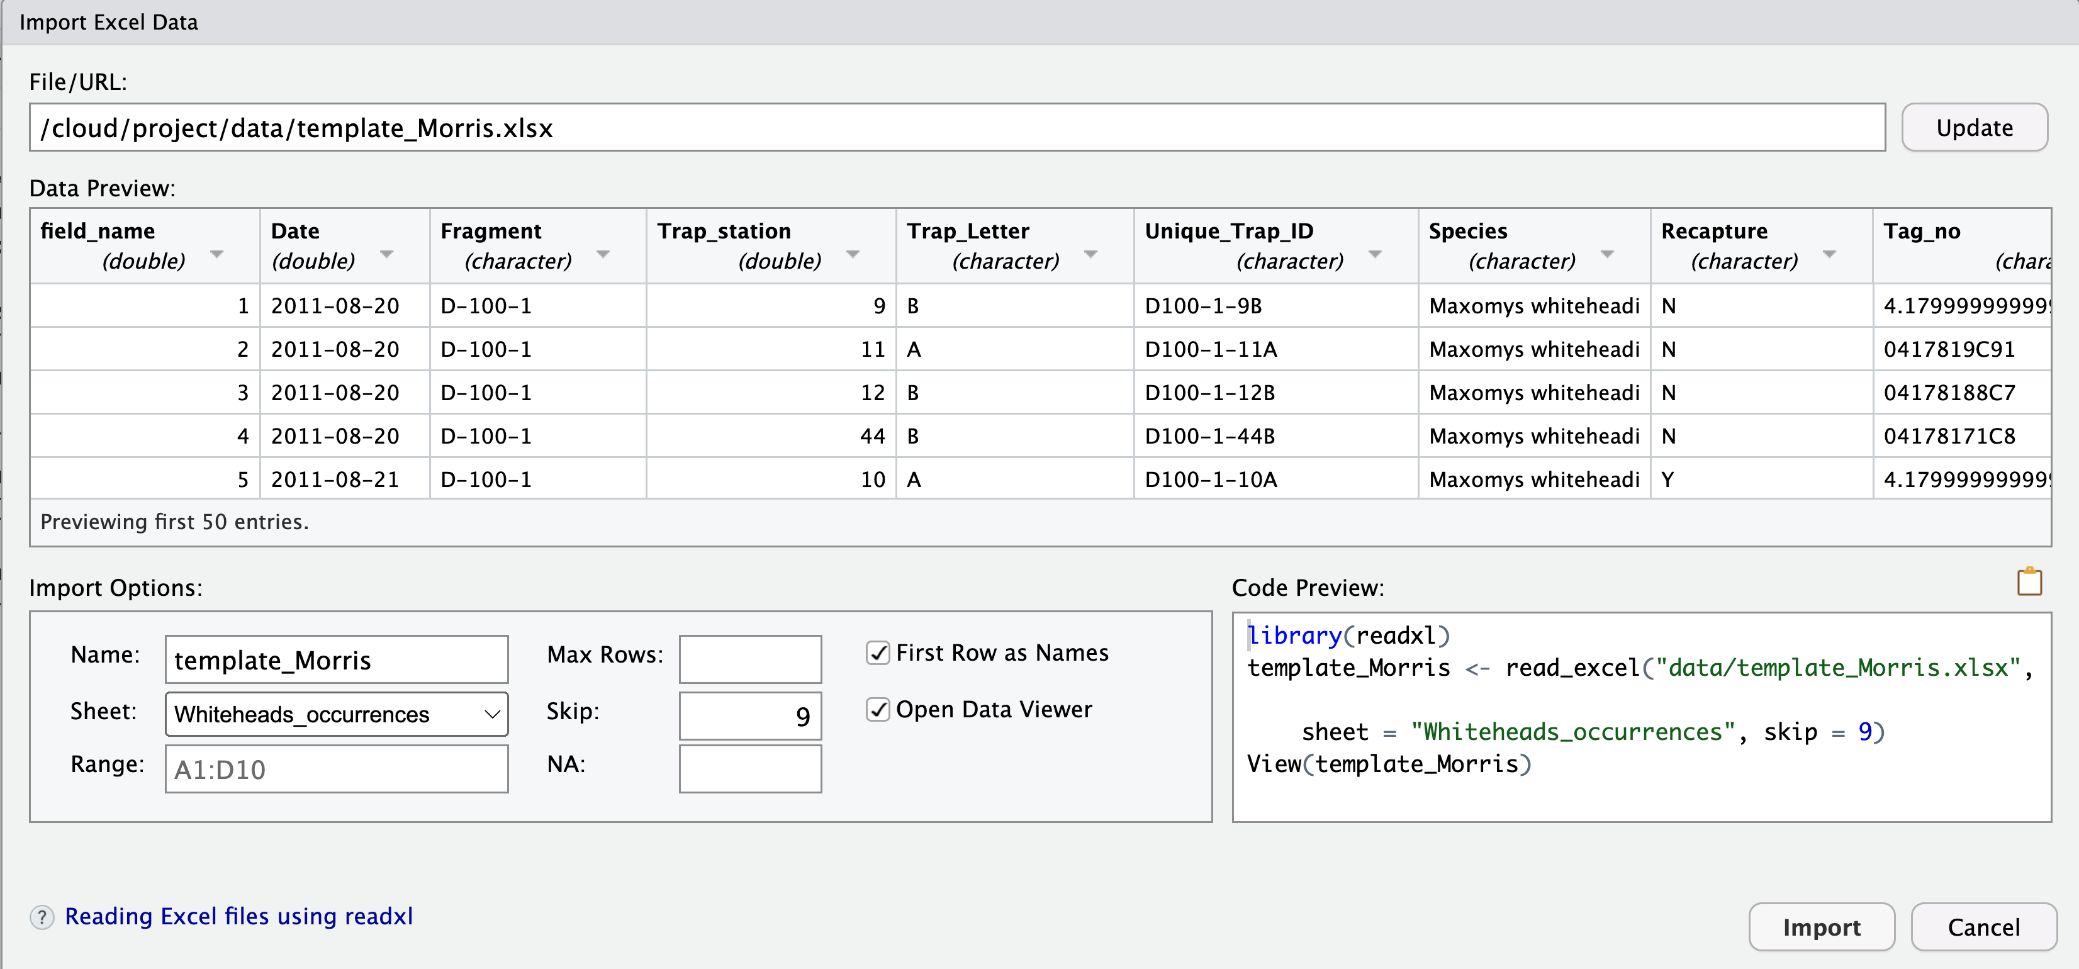Open the Fragment column type dropdown arrow

click(x=603, y=254)
